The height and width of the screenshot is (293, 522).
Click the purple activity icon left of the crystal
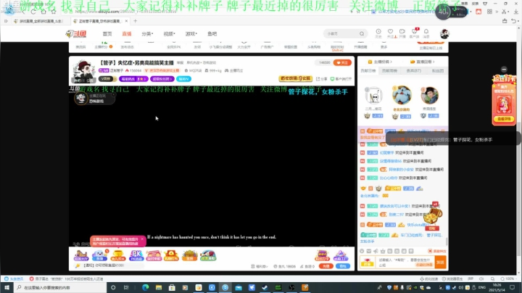coord(322,256)
